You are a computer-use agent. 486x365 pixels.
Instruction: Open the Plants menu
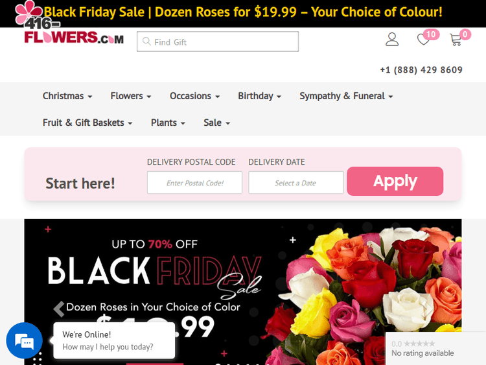pos(168,123)
